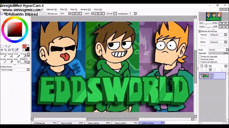Screen dimensions: 229x128
Task: Toggle the transparent color icon
Action: pos(23,50)
